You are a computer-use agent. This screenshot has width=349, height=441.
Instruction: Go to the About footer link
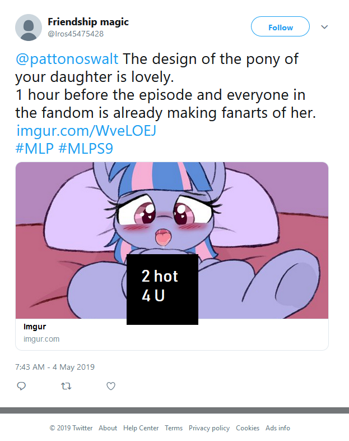[108, 428]
